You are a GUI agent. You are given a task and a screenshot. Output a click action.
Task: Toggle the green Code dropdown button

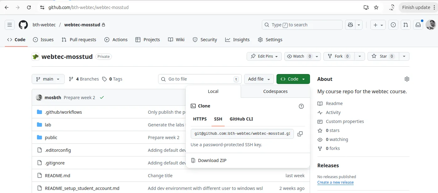(293, 79)
